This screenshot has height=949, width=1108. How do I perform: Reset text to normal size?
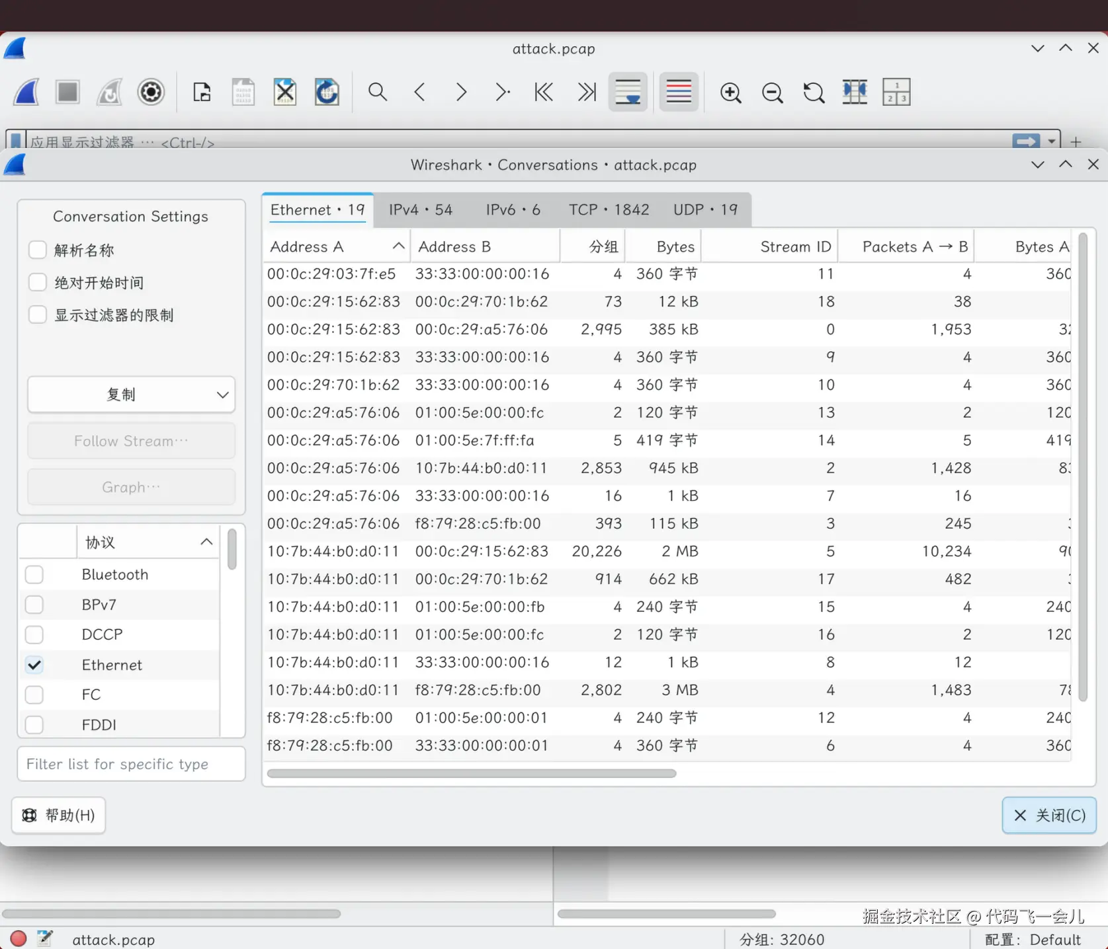[x=814, y=92]
